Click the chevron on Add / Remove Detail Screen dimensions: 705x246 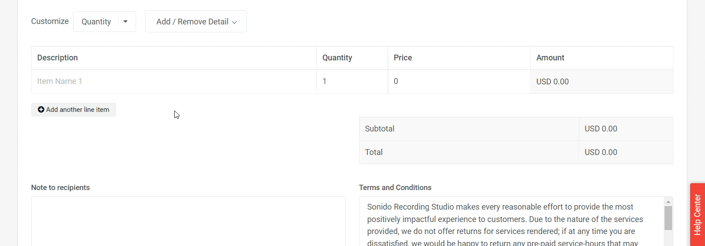(x=234, y=22)
